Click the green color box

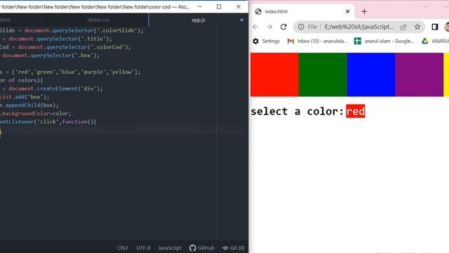pyautogui.click(x=323, y=74)
